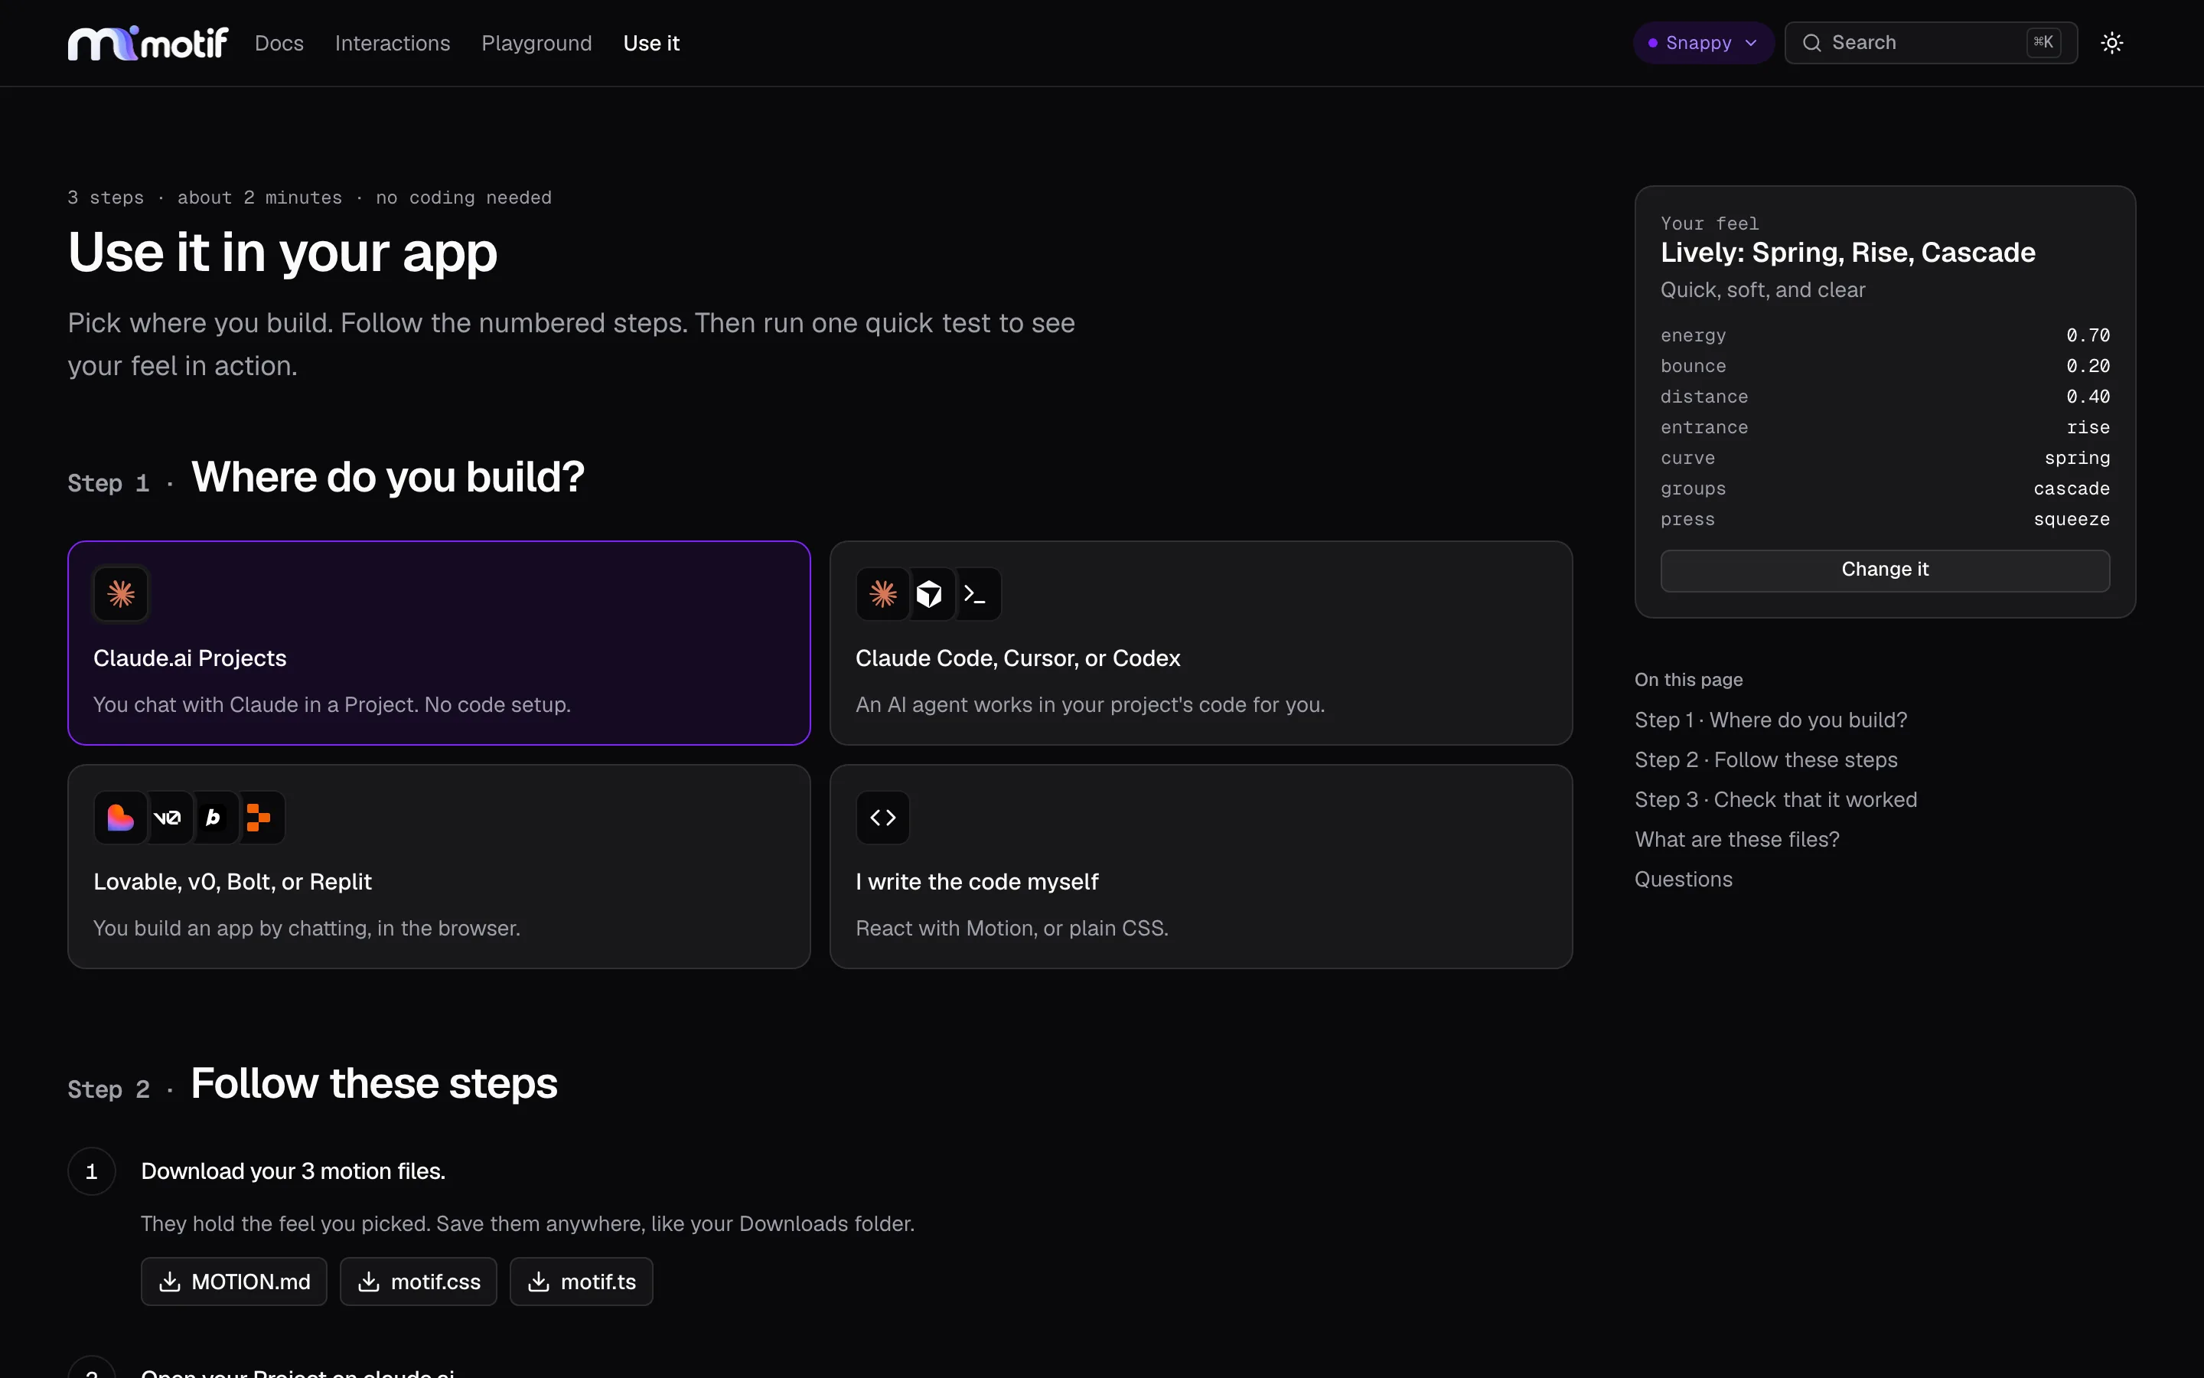Click the Claude starburst icon on Claude.ai Projects card
The height and width of the screenshot is (1378, 2204).
(121, 594)
